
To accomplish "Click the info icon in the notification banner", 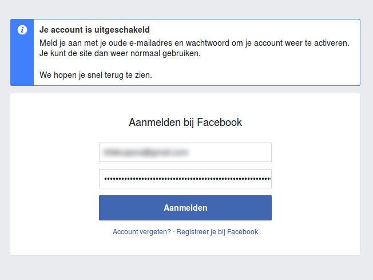I will [x=22, y=30].
